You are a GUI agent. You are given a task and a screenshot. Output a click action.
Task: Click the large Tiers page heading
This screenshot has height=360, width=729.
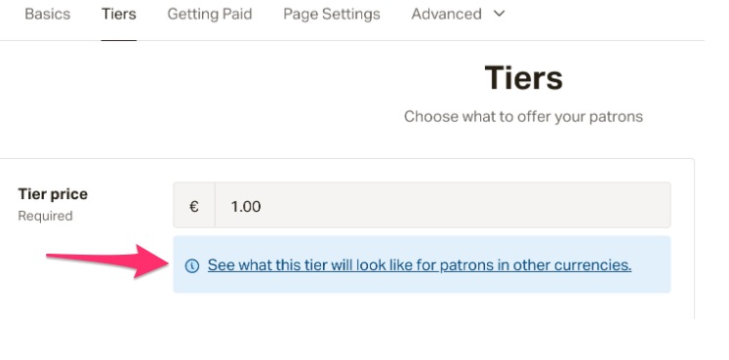(x=523, y=78)
